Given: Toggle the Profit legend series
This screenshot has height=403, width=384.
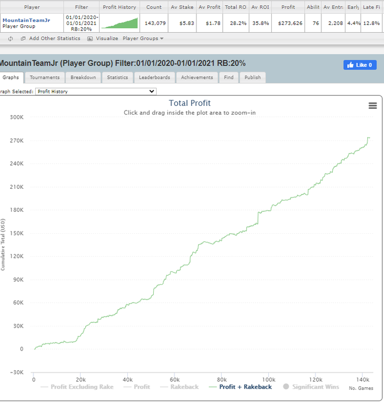Looking at the screenshot, I should point(137,387).
